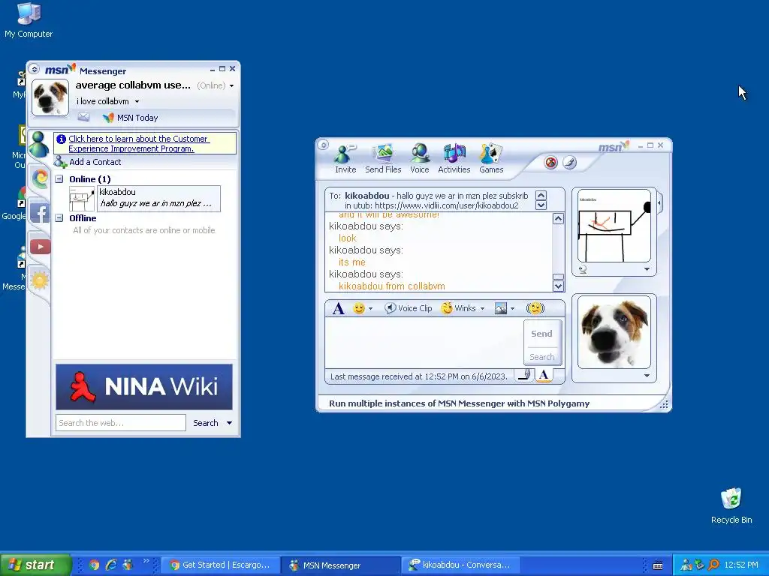769x576 pixels.
Task: Open the background picture dropdown arrow
Action: 512,308
